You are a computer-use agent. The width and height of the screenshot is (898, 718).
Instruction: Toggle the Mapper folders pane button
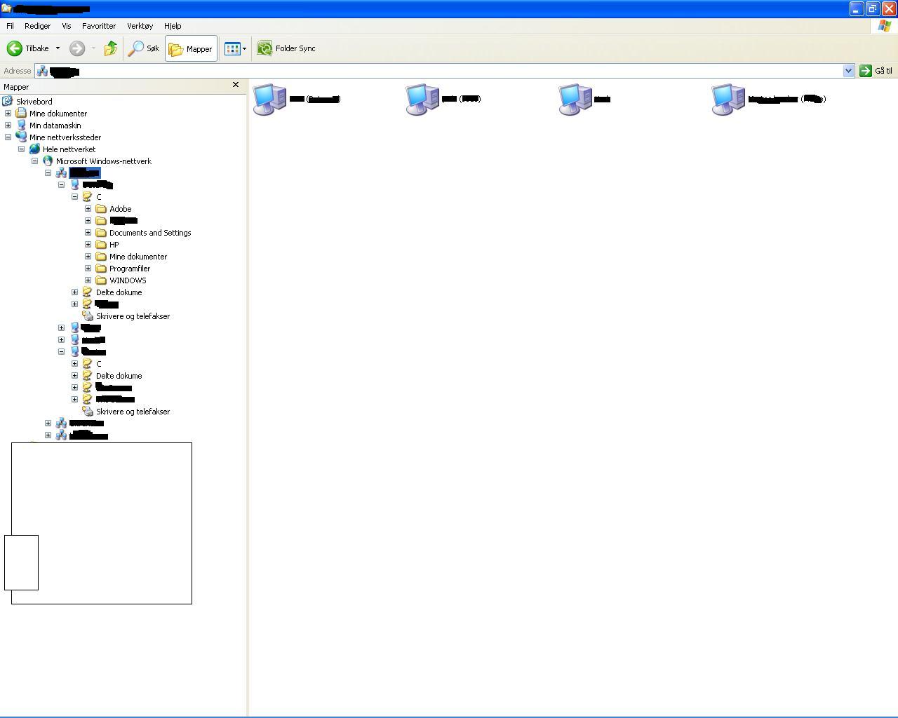coord(191,48)
